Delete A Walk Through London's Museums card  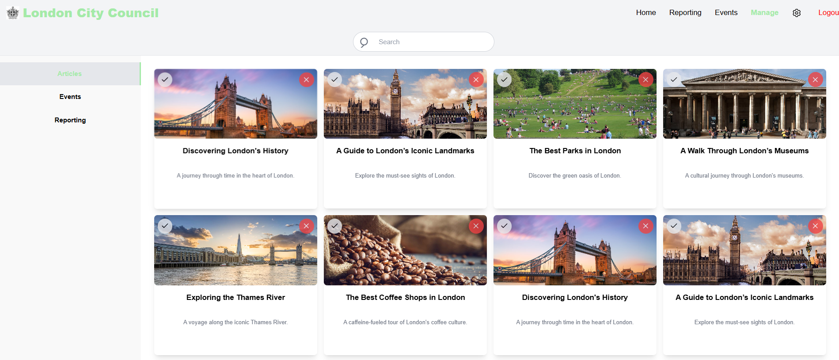point(816,80)
